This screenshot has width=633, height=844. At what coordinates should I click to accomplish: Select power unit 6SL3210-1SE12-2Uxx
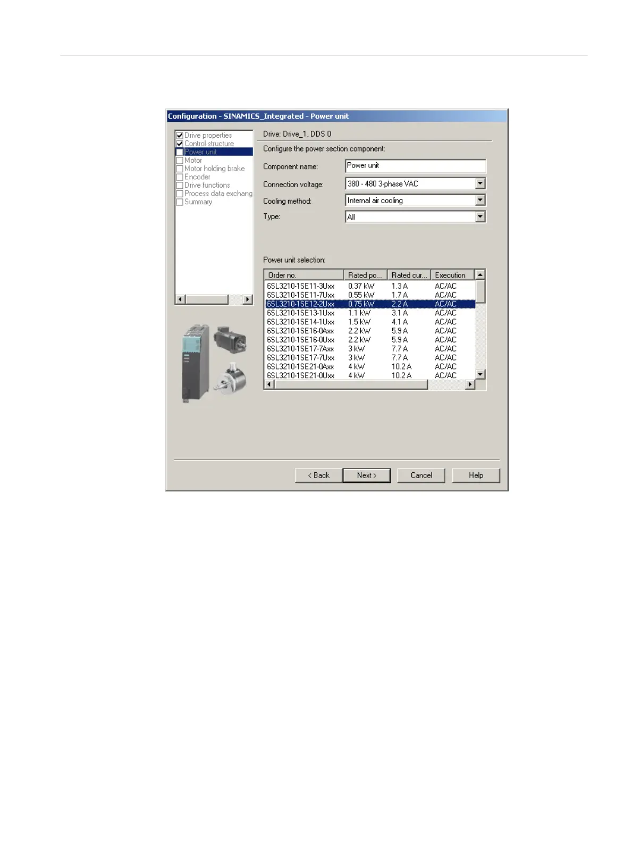(x=370, y=304)
